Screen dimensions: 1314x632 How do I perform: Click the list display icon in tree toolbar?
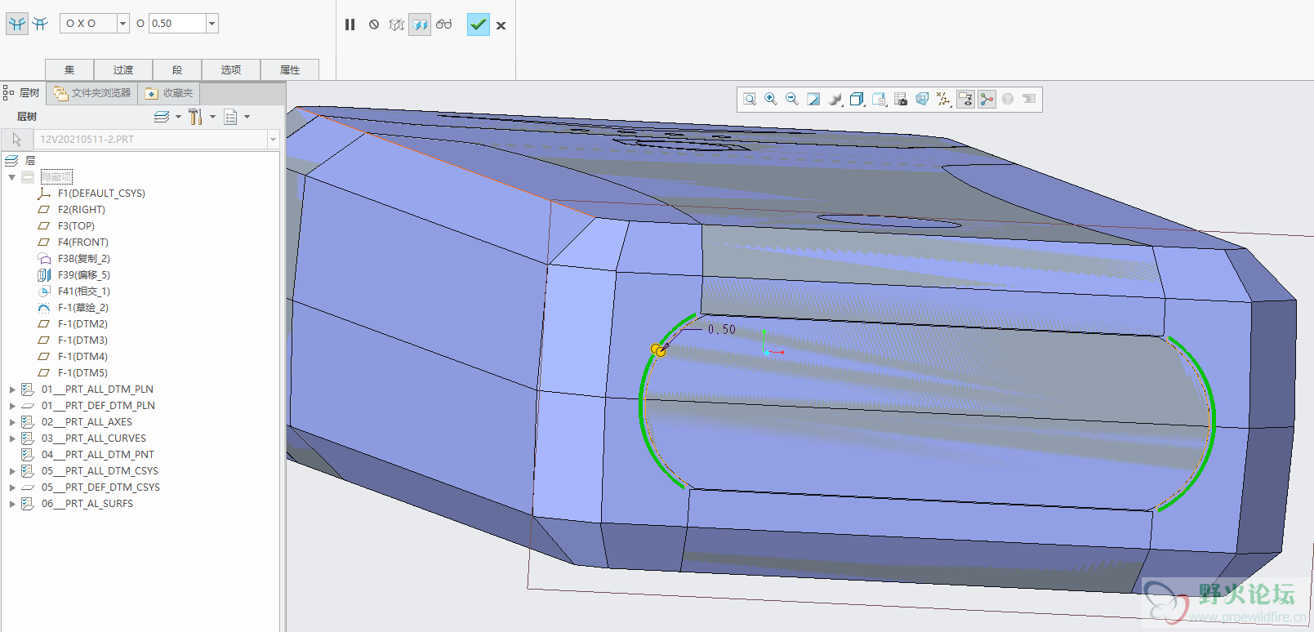tap(231, 118)
